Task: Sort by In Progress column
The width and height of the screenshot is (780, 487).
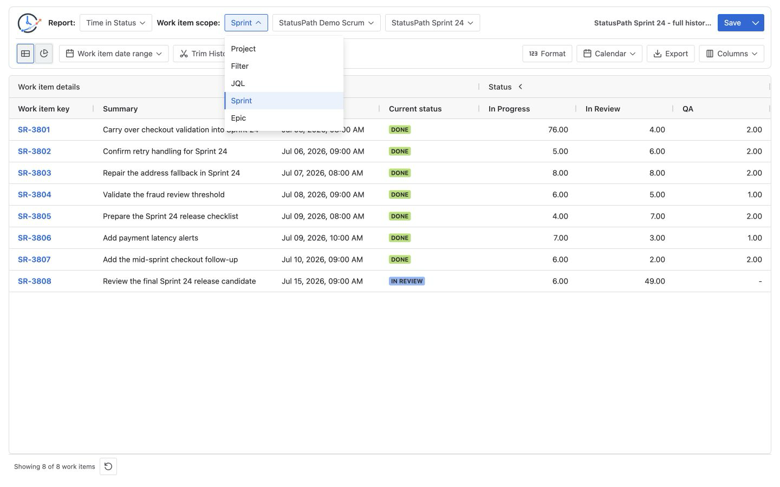Action: pyautogui.click(x=509, y=109)
